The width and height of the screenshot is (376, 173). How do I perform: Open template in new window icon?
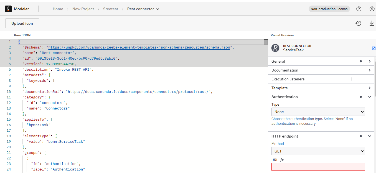[x=374, y=48]
